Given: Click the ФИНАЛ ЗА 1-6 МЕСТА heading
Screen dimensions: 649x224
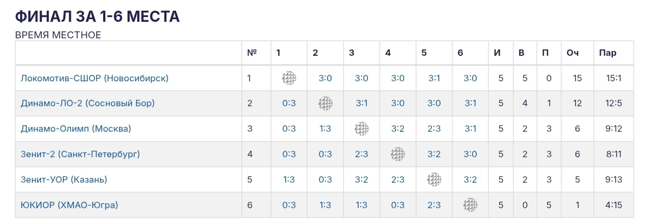Looking at the screenshot, I should [x=97, y=16].
